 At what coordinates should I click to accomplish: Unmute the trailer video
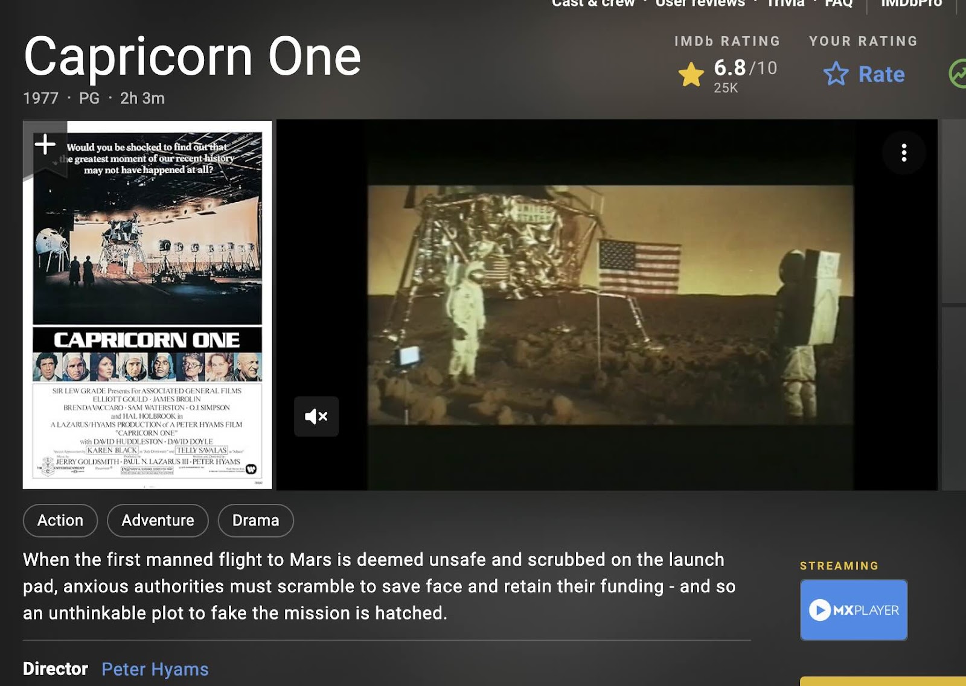pyautogui.click(x=316, y=416)
